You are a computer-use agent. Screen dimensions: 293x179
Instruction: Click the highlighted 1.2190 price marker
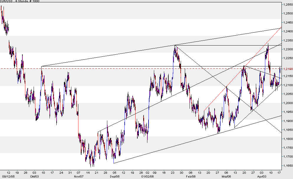click(x=287, y=68)
